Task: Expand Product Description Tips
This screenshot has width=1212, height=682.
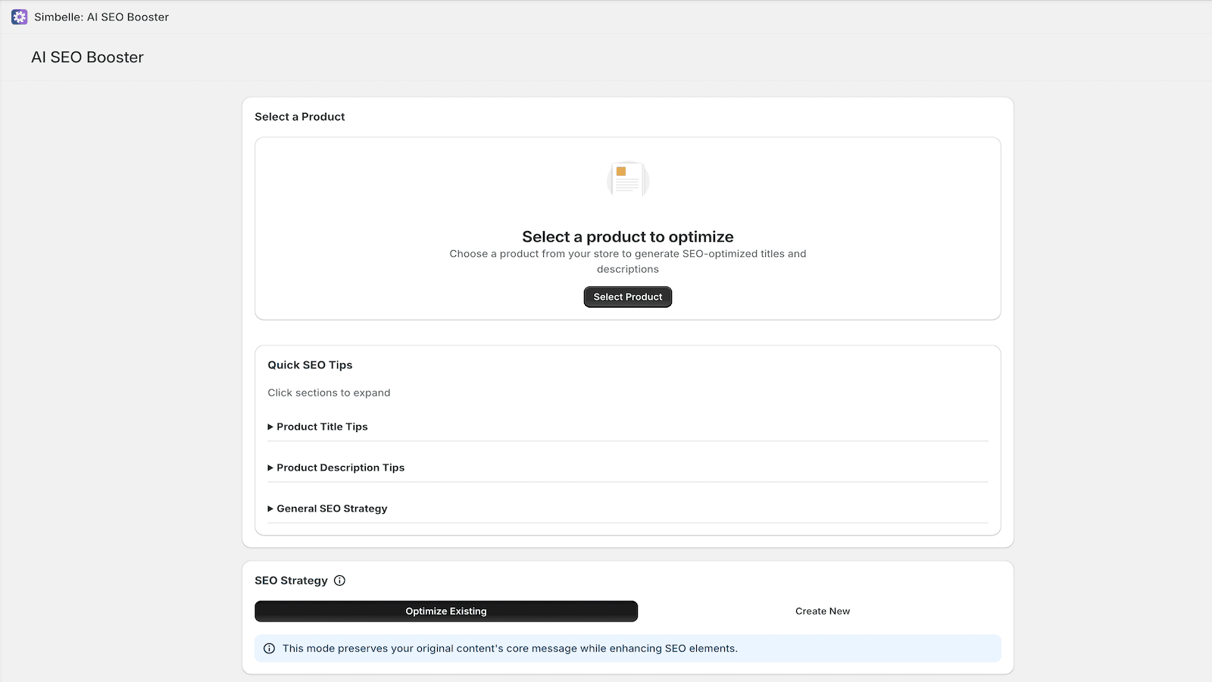Action: point(340,468)
